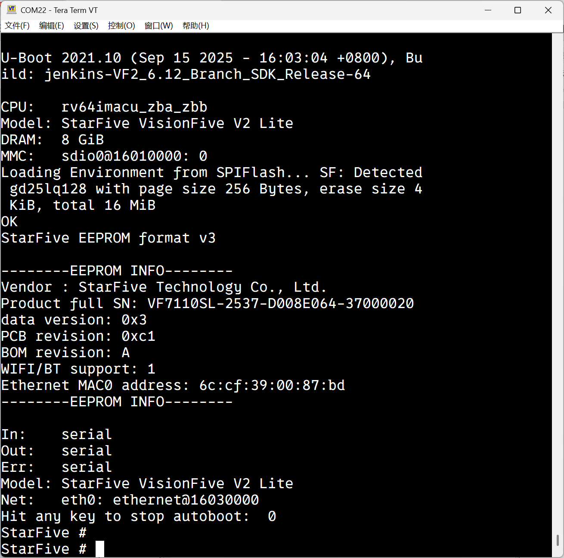Screen dimensions: 564x558
Task: Click the ethernet@16030000 text
Action: [x=186, y=500]
